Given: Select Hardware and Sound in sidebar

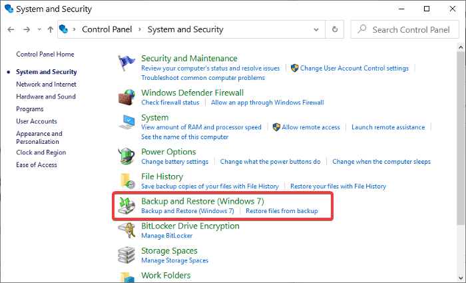Looking at the screenshot, I should [x=46, y=97].
